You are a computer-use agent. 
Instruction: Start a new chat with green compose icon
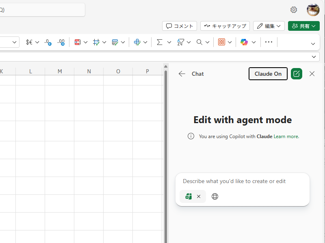point(297,74)
